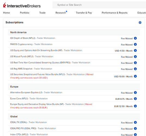
Task: Click Index CFDs (NP,L1) name
Action: click(x=19, y=135)
